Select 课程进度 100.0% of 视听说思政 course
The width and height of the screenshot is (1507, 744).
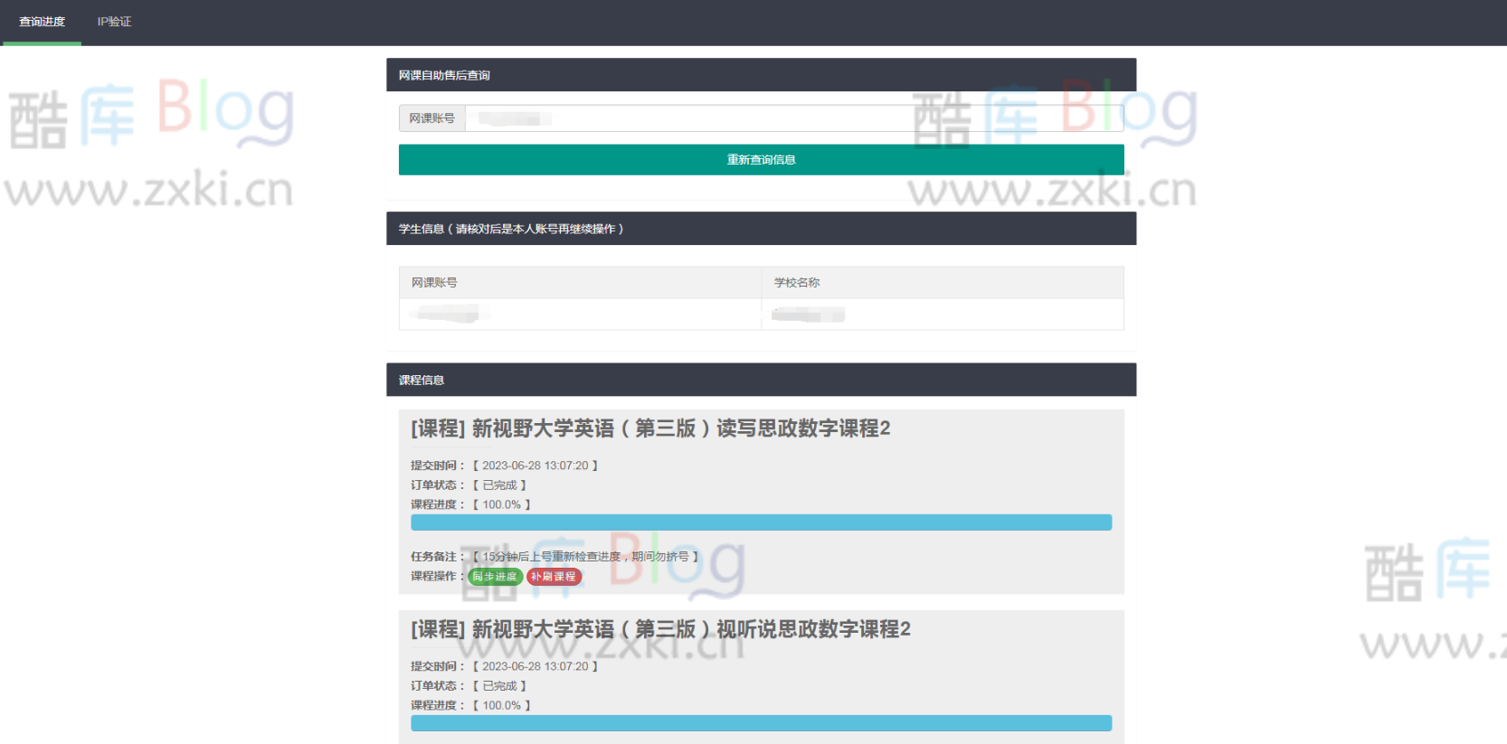coord(501,705)
